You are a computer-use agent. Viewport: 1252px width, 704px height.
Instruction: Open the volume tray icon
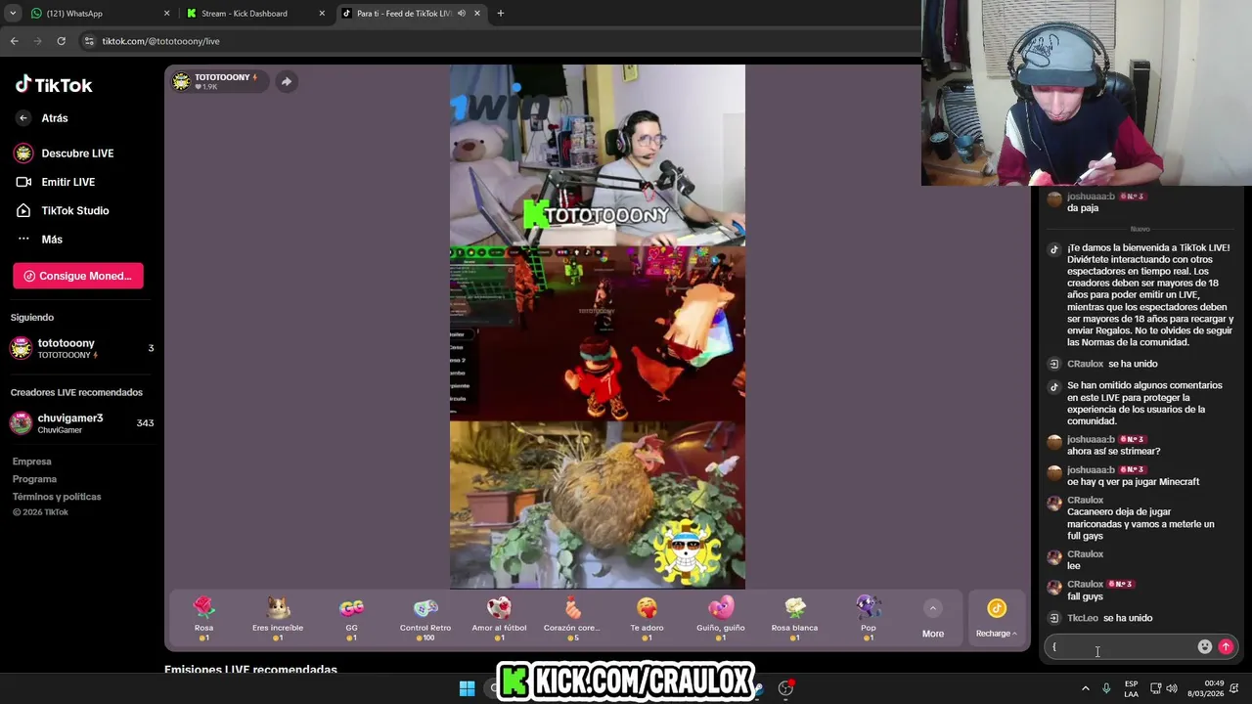click(x=1173, y=688)
